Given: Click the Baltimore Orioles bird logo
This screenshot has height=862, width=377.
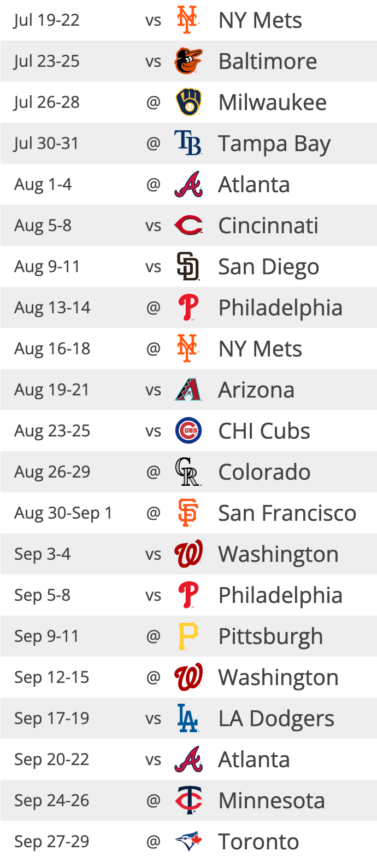Looking at the screenshot, I should 188,61.
